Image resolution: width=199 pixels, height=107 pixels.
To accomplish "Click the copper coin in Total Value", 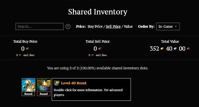I will (188, 48).
